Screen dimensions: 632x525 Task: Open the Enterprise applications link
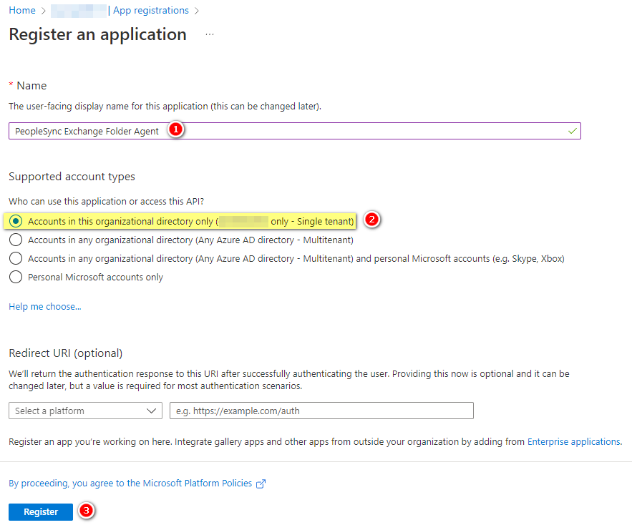(x=574, y=441)
